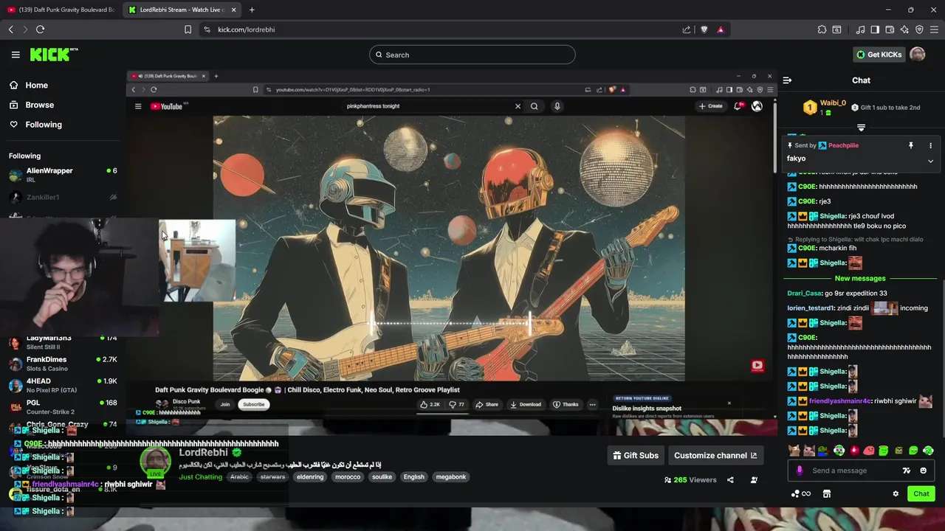945x531 pixels.
Task: Expand the gift leaderboard arrow
Action: click(x=861, y=128)
